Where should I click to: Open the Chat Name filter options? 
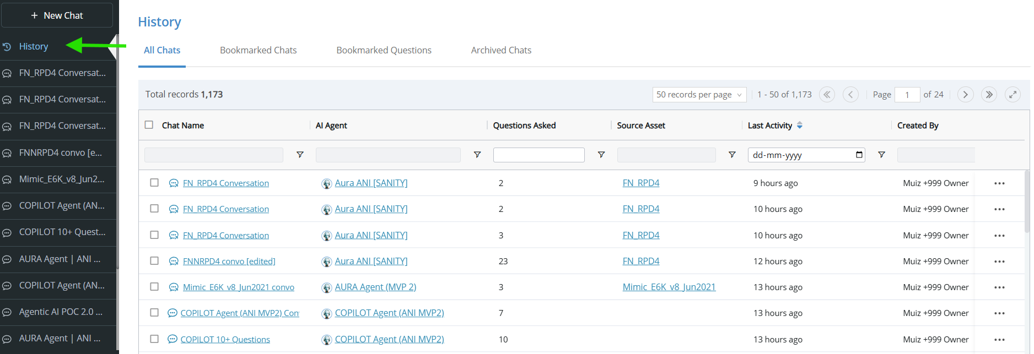tap(300, 155)
